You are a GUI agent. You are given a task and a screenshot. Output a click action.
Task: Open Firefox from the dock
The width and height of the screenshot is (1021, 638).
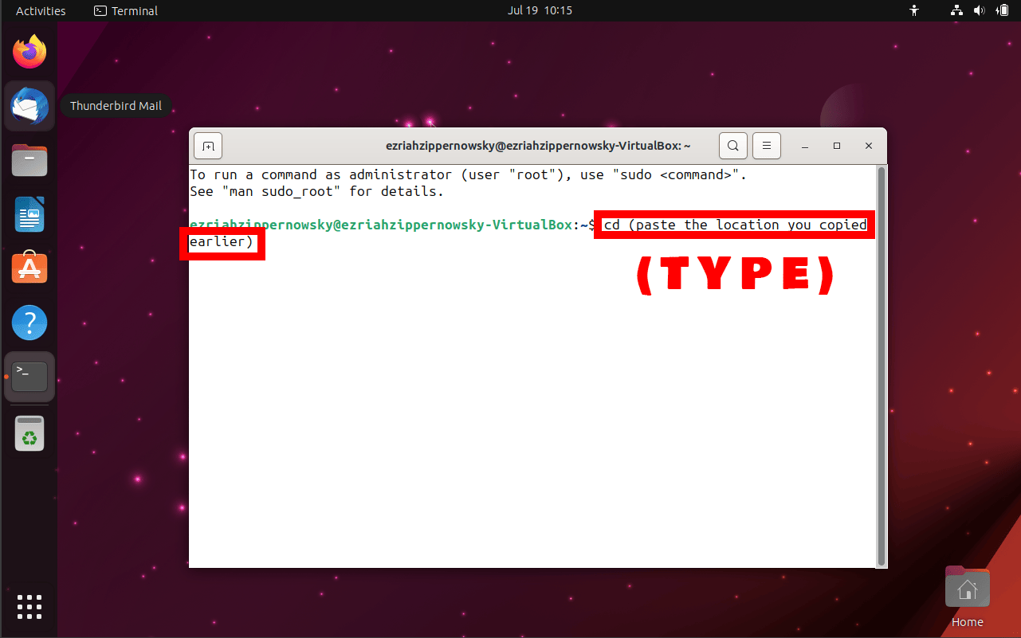(29, 51)
